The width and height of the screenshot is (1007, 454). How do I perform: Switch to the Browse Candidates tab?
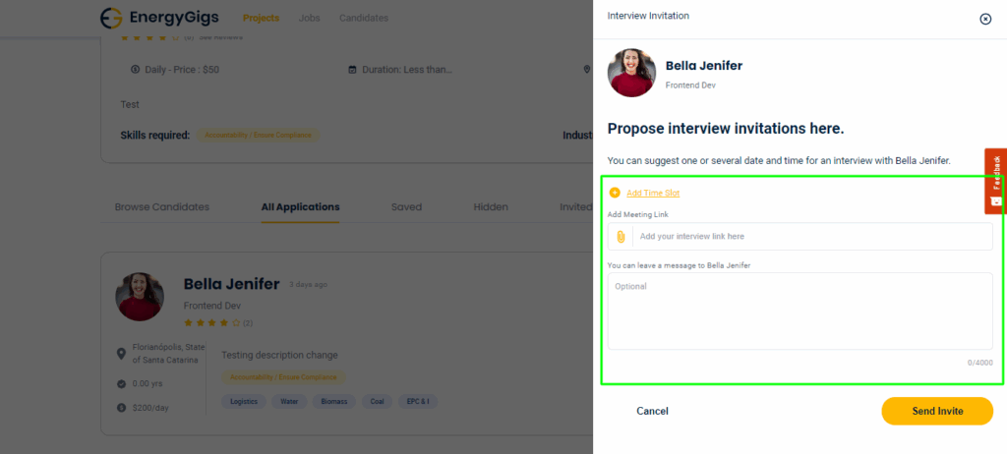161,207
